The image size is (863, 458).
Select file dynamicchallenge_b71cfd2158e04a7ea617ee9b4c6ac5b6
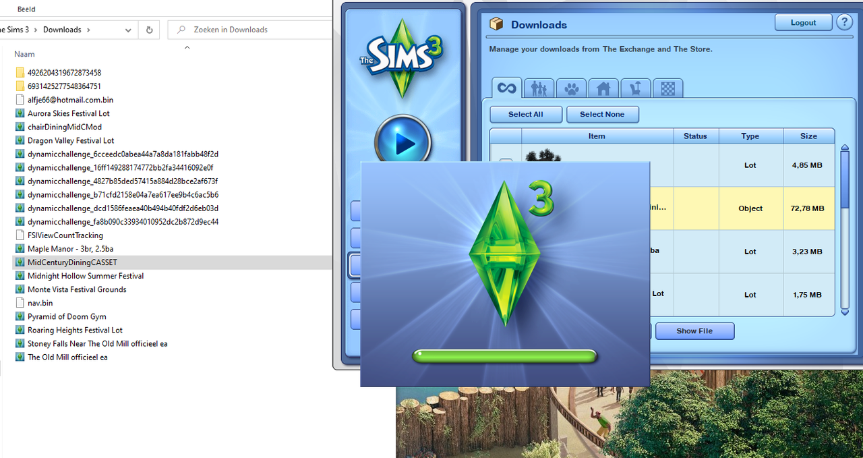[x=123, y=194]
